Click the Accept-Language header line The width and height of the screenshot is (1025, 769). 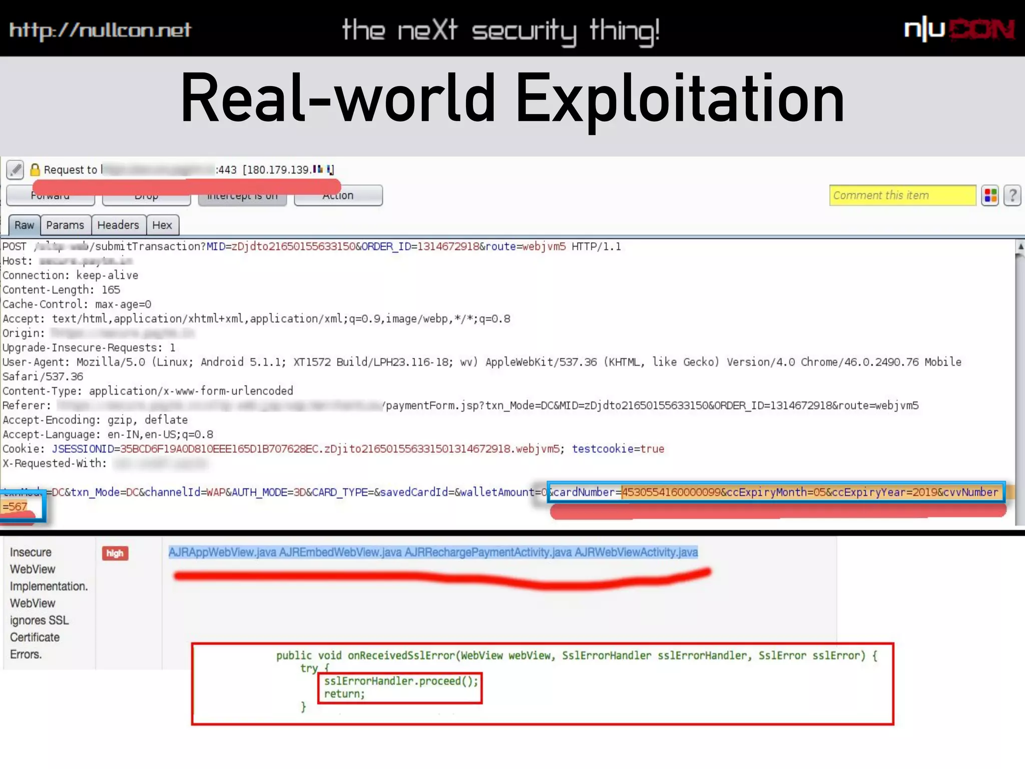click(108, 435)
